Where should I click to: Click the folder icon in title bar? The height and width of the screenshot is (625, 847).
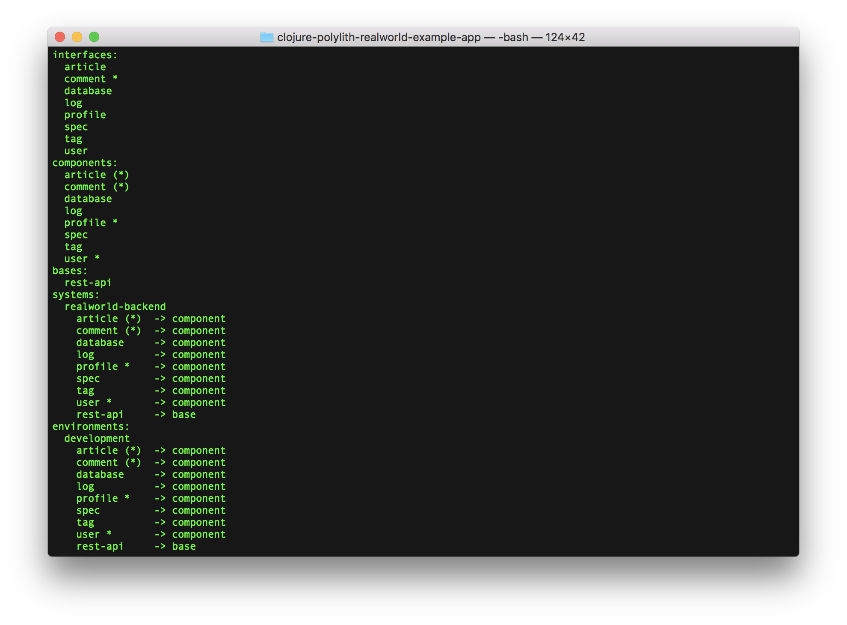tap(267, 37)
